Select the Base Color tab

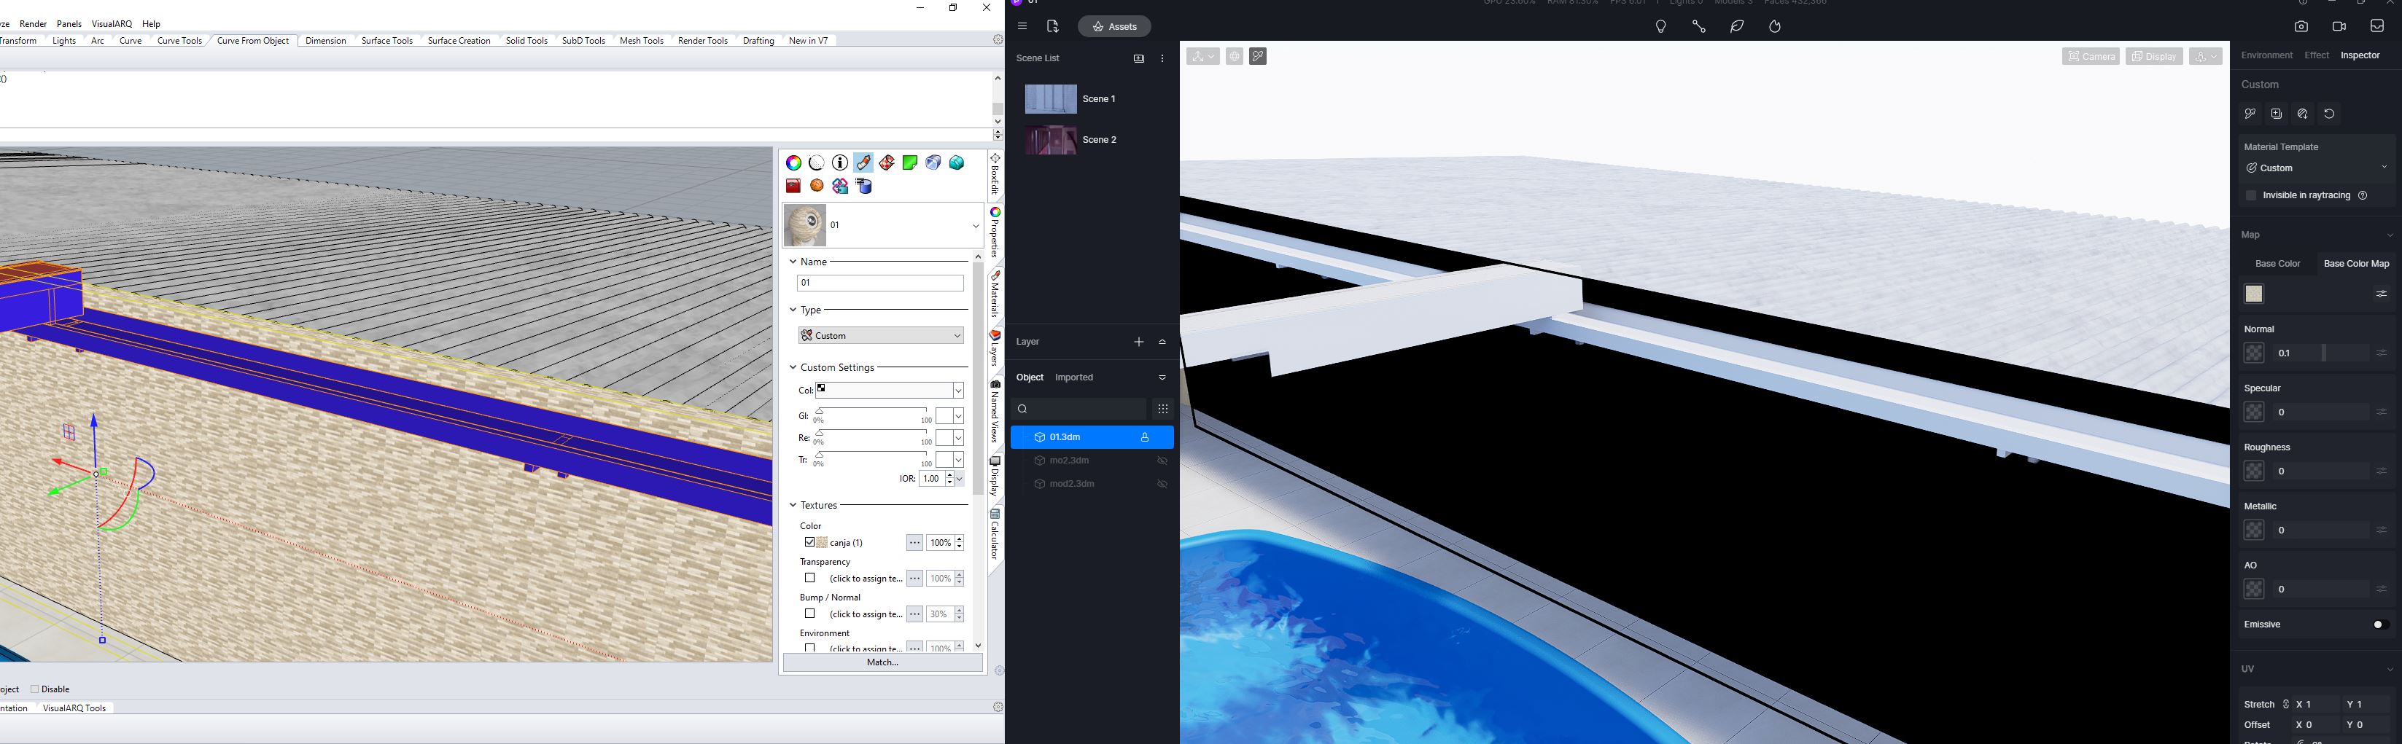2277,264
